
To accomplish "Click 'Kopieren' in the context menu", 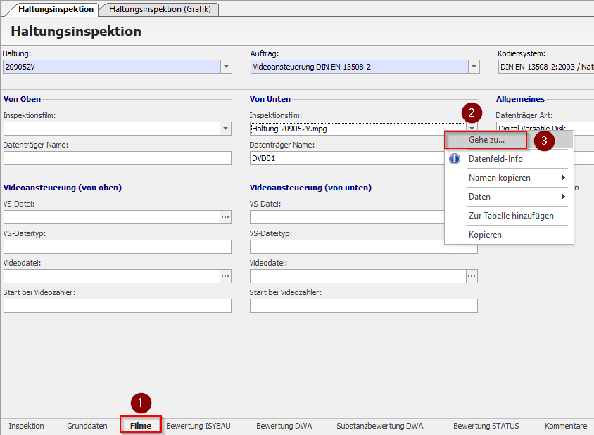I will [x=485, y=235].
